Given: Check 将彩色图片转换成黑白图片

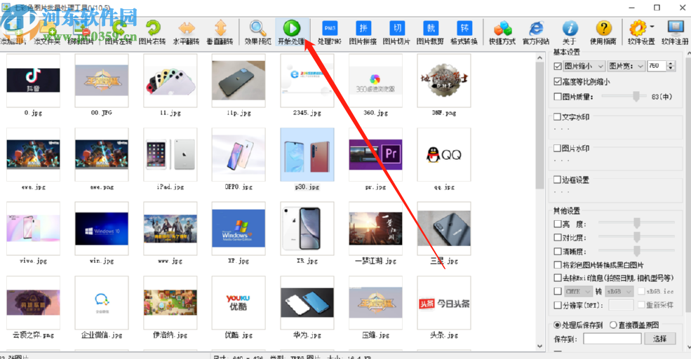Looking at the screenshot, I should pyautogui.click(x=558, y=265).
